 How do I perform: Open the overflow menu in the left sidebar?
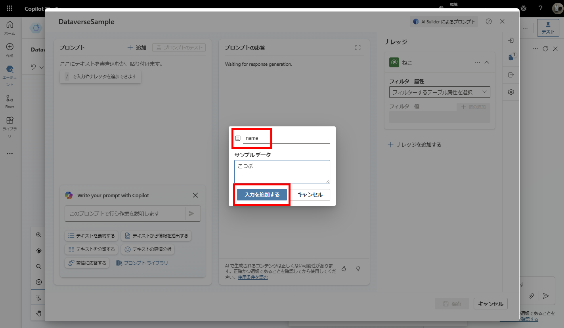tap(10, 154)
